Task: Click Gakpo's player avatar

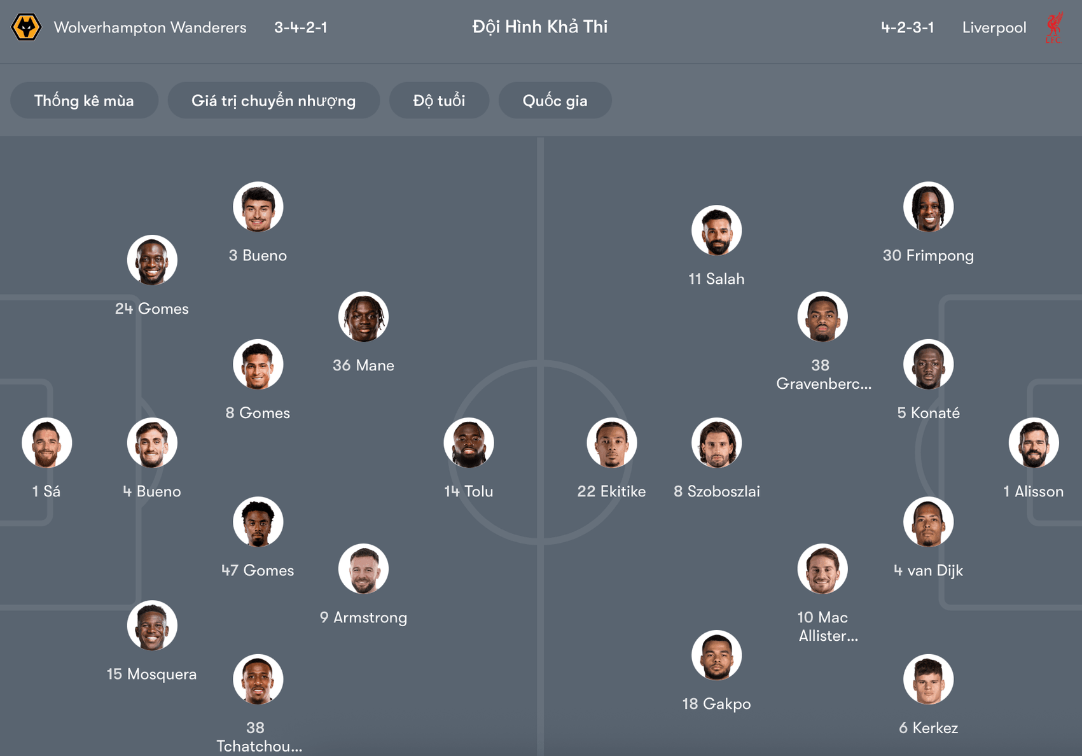Action: (x=717, y=655)
